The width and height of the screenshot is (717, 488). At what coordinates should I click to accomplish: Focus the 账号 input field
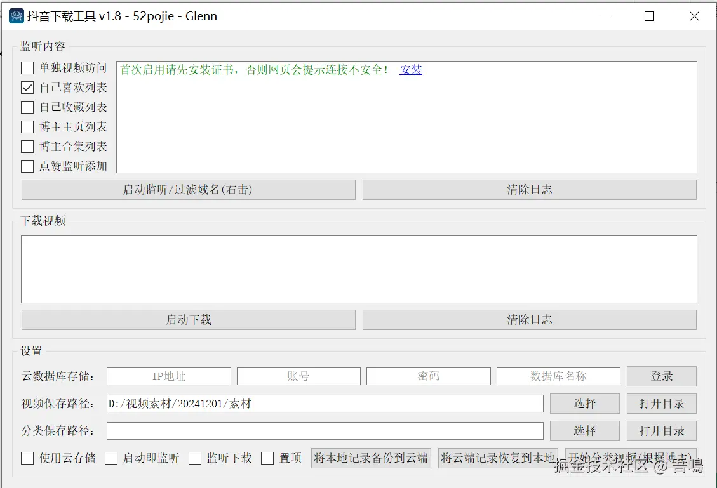click(298, 376)
